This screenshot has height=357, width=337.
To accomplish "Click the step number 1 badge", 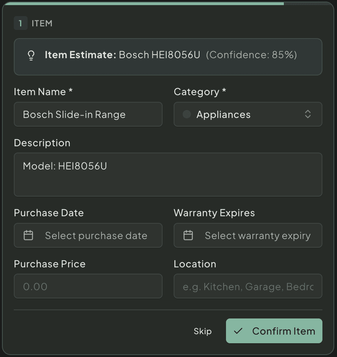I will [20, 23].
